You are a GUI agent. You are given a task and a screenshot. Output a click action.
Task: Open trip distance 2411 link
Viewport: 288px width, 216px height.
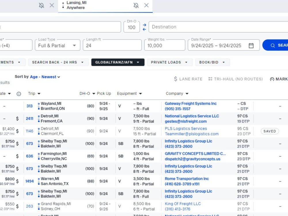(x=30, y=118)
